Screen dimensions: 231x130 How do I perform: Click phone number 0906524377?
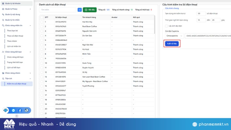[61, 86]
